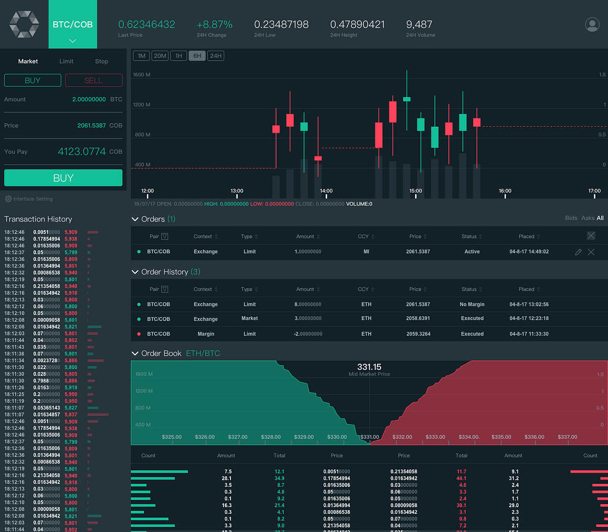Sort Orders table by Context

pyautogui.click(x=206, y=236)
